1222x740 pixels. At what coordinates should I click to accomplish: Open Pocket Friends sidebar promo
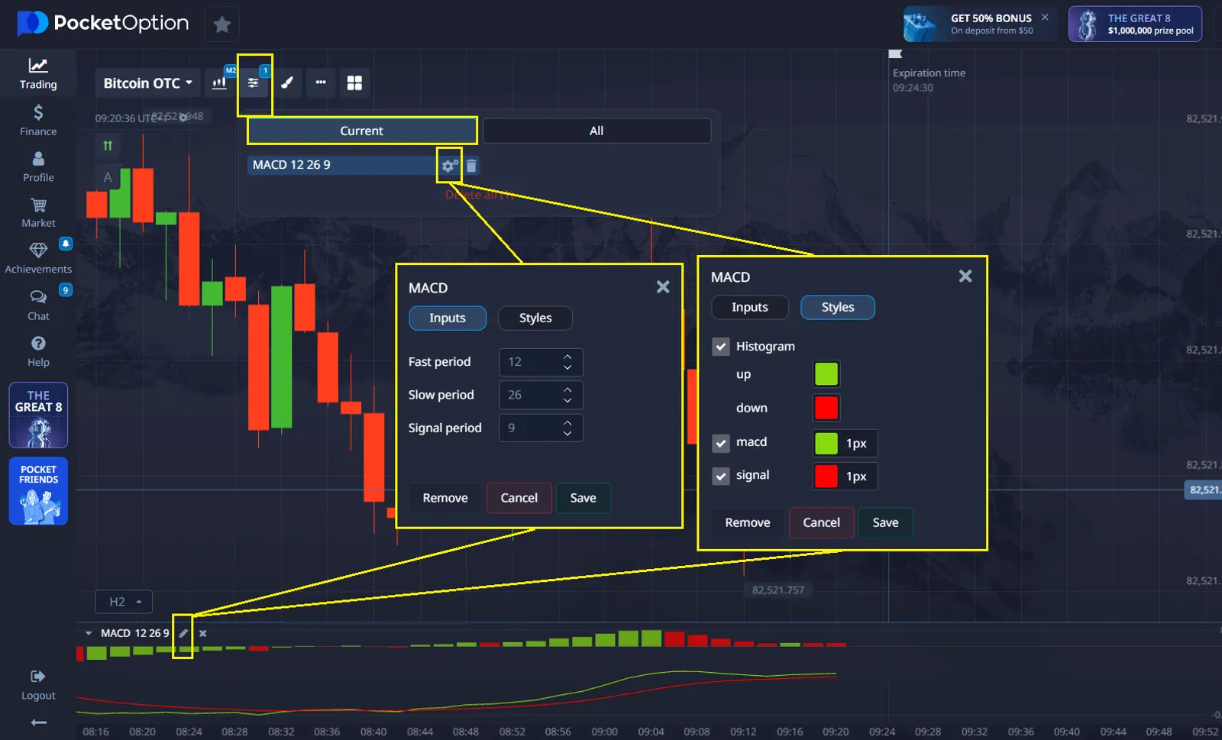click(x=38, y=491)
